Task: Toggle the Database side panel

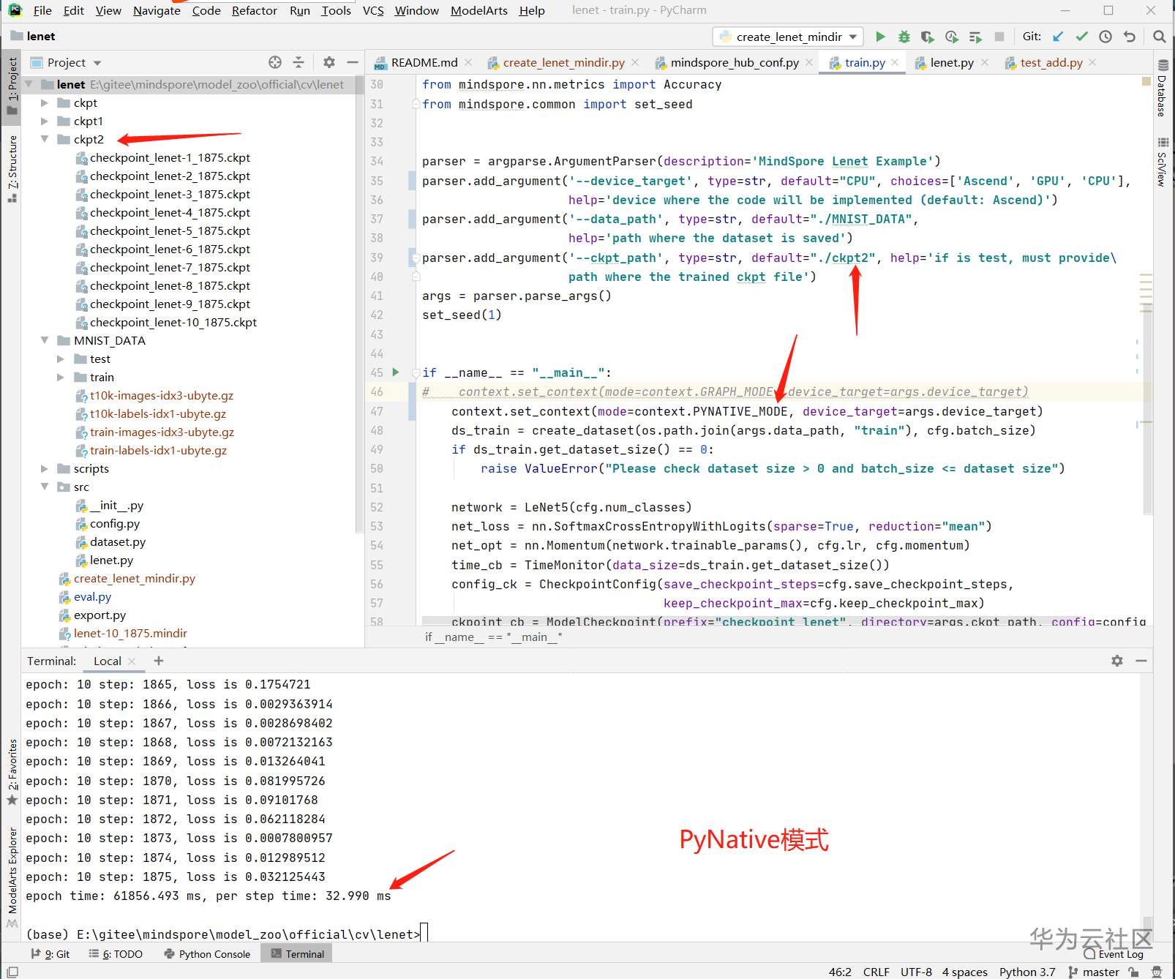Action: pos(1162,89)
